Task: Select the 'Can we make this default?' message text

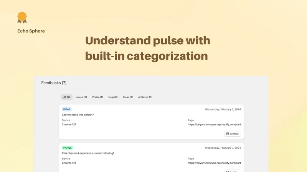Action: [78, 115]
